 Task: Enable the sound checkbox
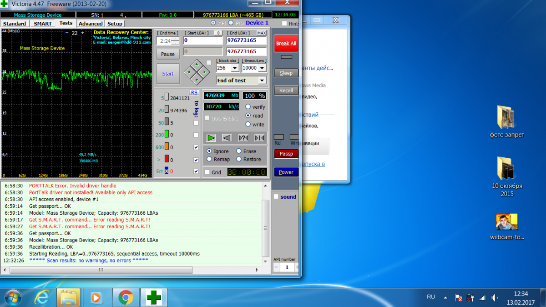coord(276,197)
